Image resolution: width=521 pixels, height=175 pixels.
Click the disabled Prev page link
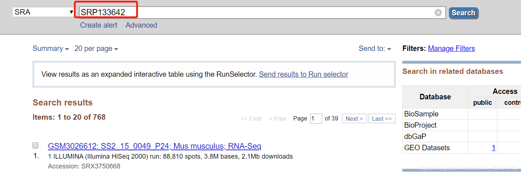click(x=277, y=119)
